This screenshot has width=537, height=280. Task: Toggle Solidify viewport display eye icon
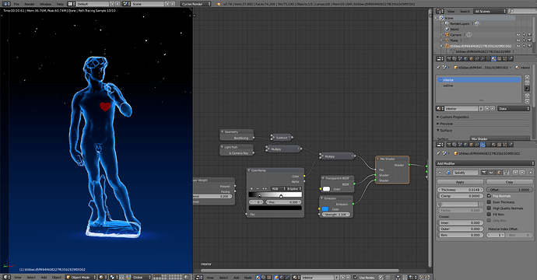[491, 173]
